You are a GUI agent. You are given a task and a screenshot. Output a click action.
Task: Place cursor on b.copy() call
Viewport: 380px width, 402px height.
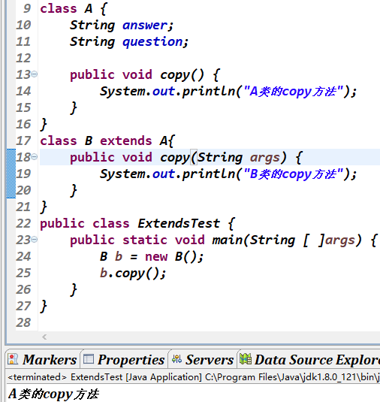point(133,274)
